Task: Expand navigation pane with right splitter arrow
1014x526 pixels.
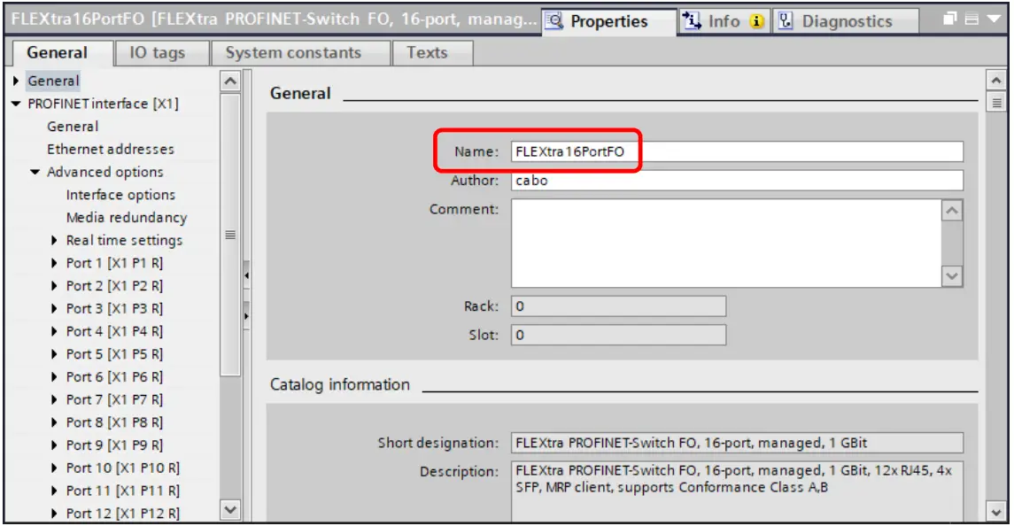Action: (x=246, y=316)
